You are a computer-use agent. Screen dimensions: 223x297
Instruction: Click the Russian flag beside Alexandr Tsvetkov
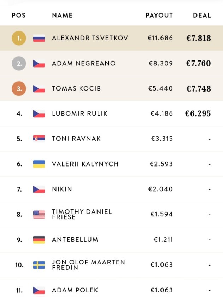pos(39,38)
